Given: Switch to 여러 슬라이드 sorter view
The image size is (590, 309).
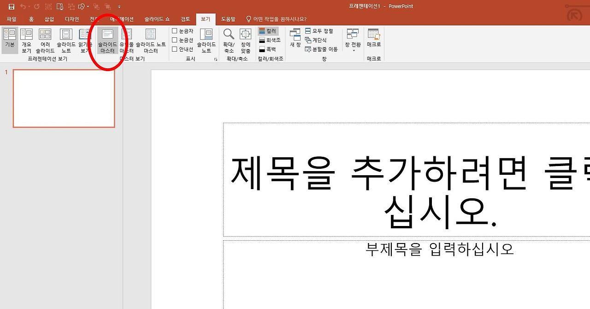Looking at the screenshot, I should point(45,40).
